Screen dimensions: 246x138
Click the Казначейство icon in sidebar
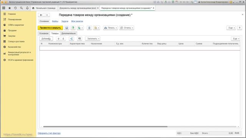point(5,47)
